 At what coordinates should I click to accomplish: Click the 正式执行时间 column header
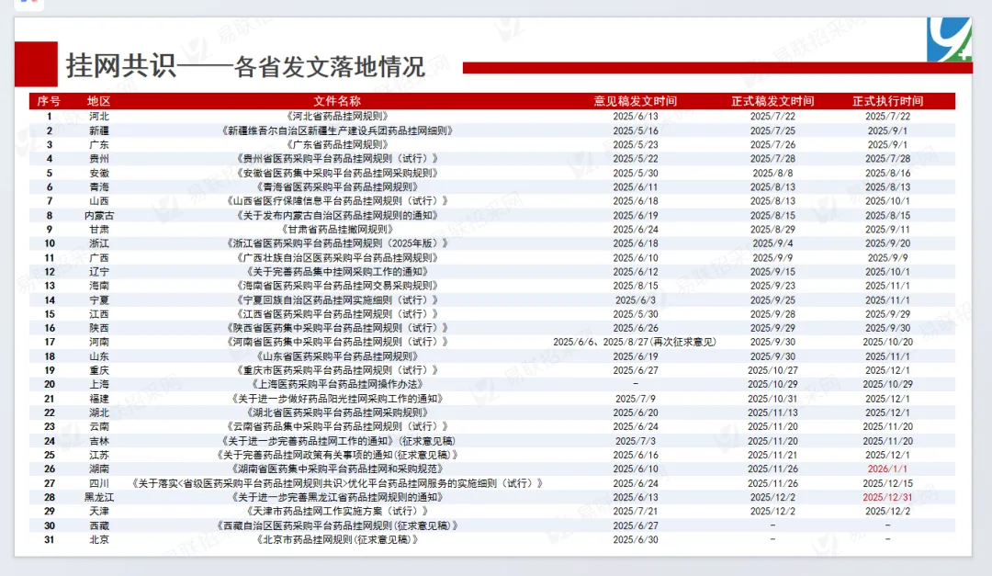tap(887, 101)
